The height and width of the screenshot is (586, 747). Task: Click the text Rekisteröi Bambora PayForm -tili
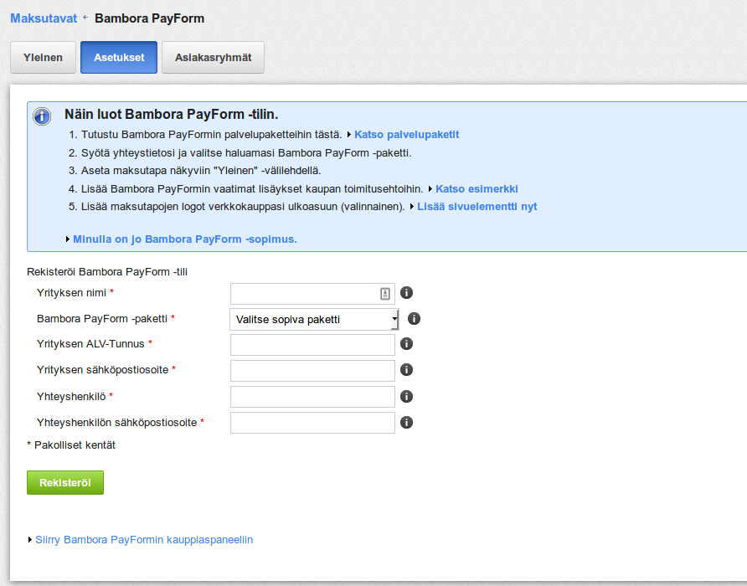[x=107, y=272]
